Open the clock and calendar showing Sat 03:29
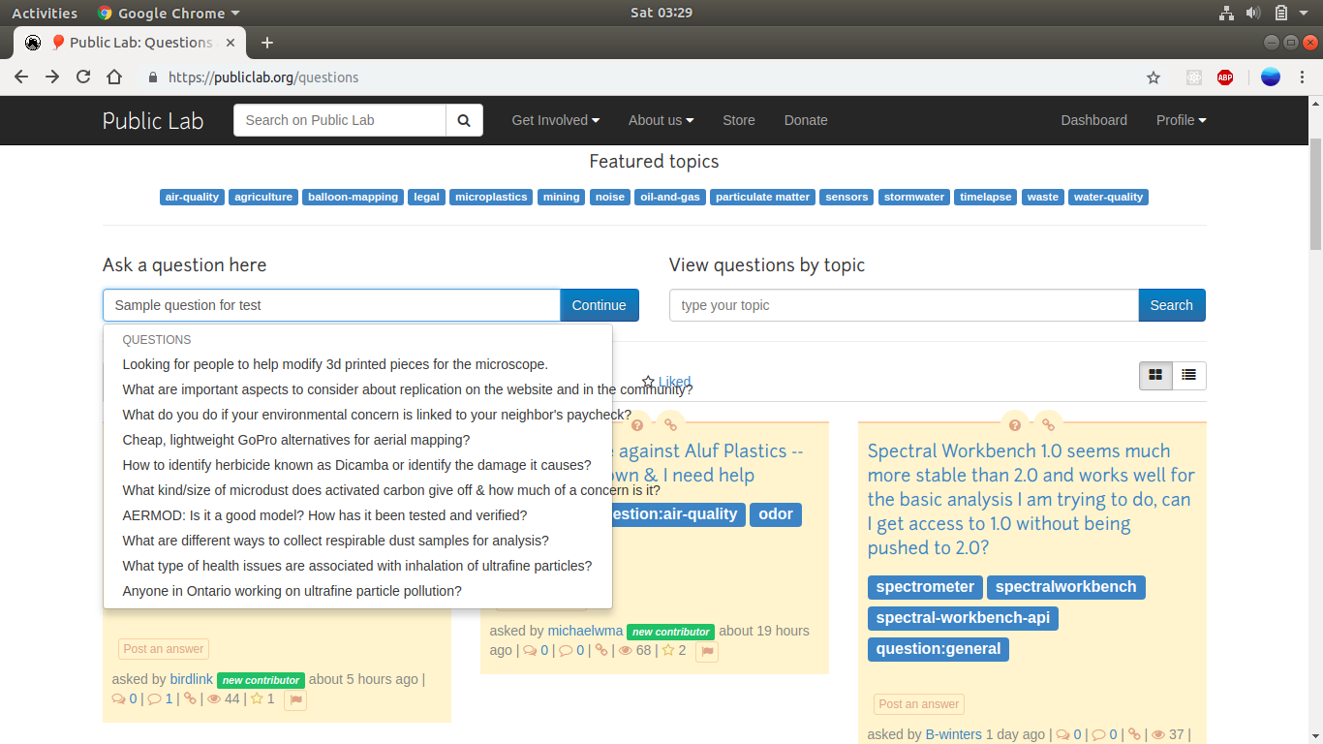 click(661, 13)
